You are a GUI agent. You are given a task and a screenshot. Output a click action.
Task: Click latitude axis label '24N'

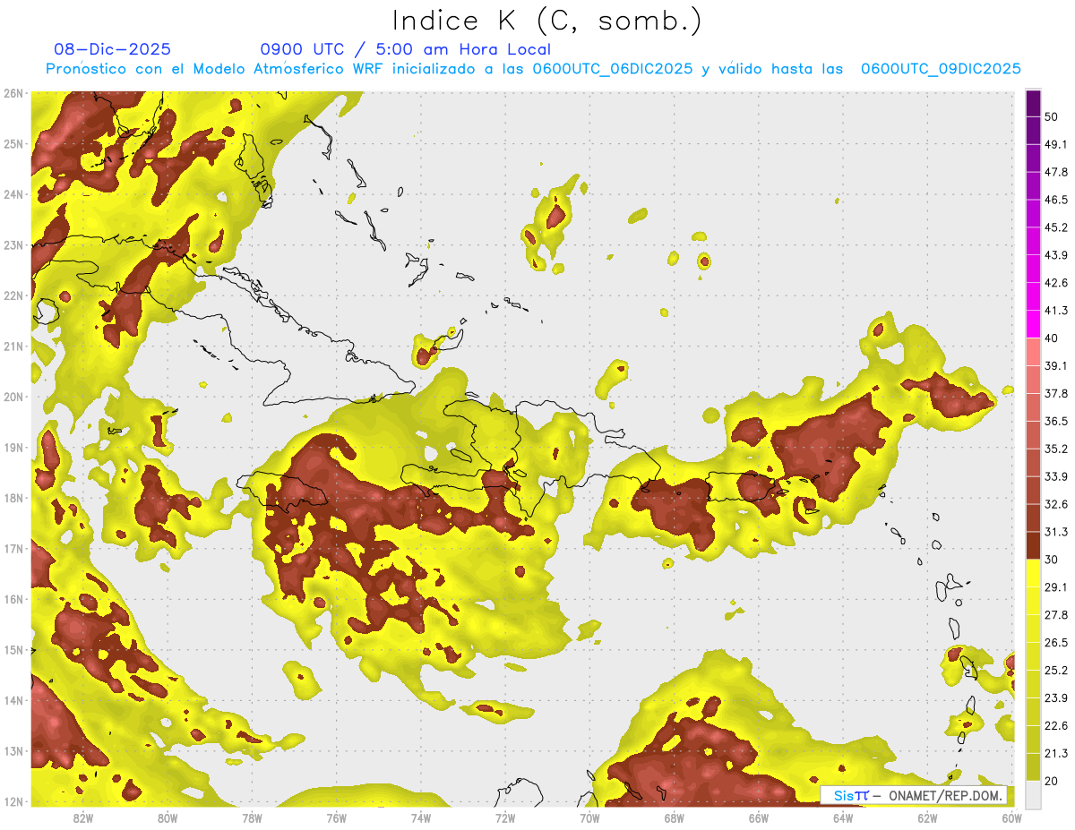pyautogui.click(x=13, y=194)
